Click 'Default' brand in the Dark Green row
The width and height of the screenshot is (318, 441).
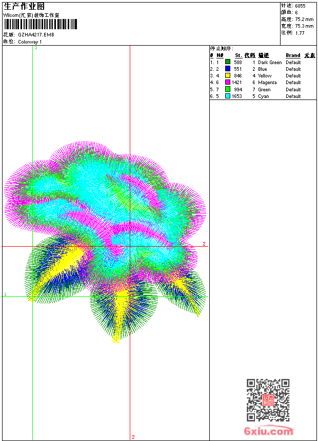(x=293, y=63)
